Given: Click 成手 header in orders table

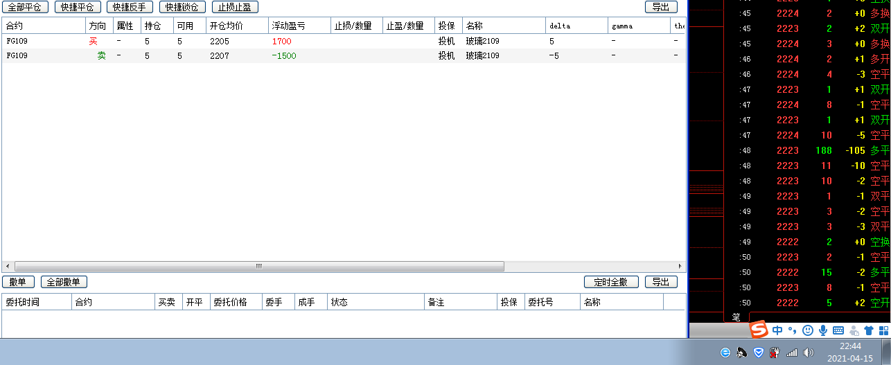Looking at the screenshot, I should (310, 302).
